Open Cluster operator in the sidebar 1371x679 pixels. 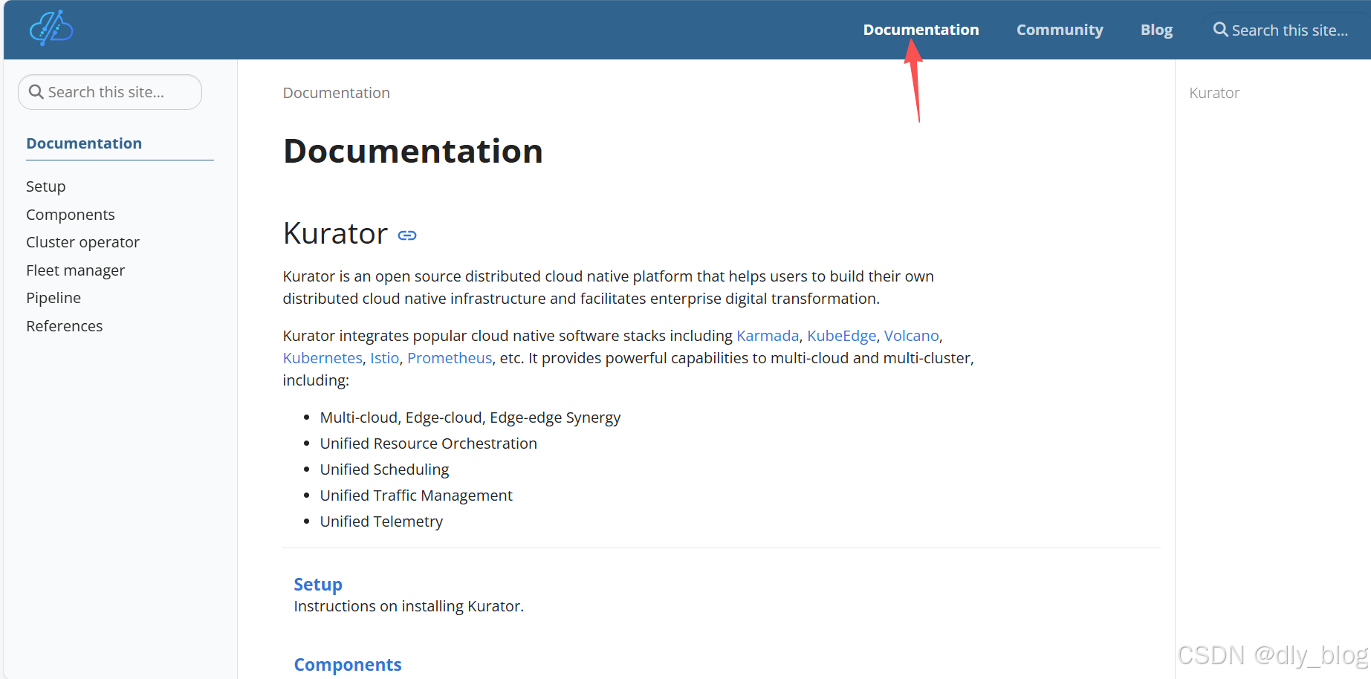point(82,242)
